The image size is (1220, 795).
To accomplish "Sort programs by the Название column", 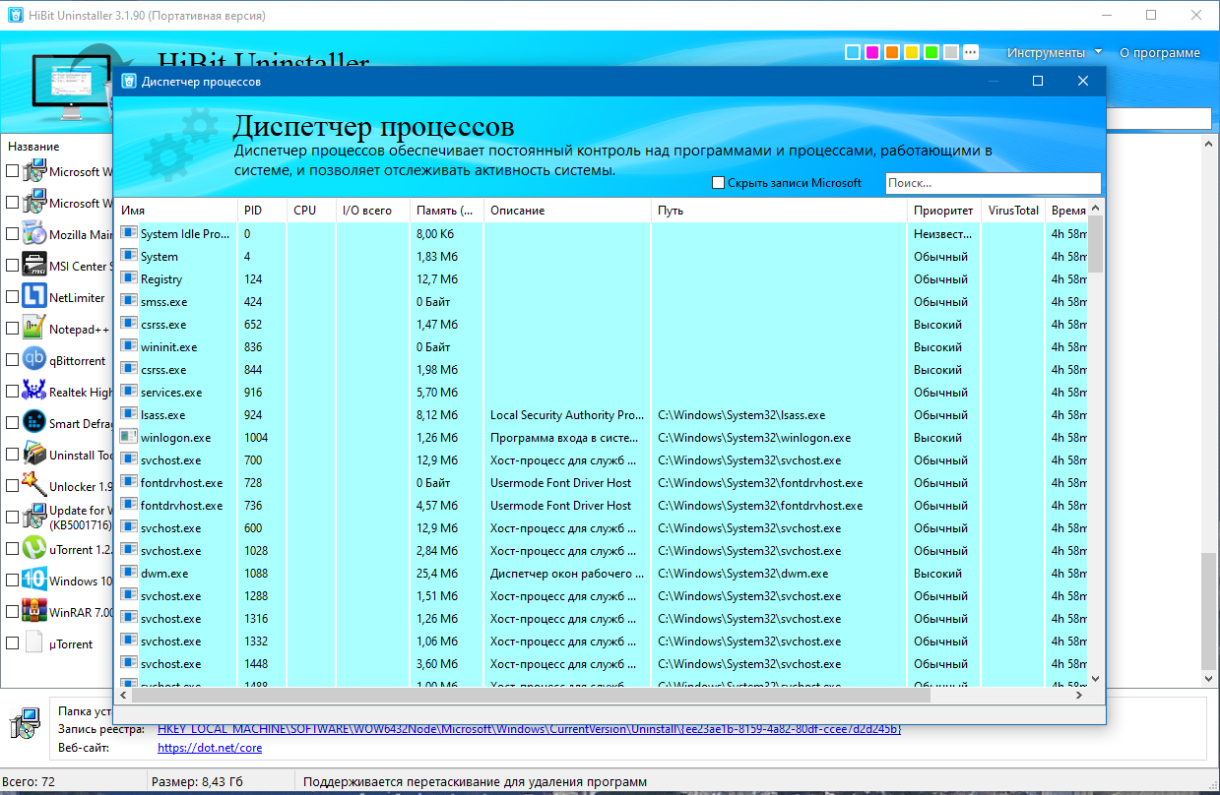I will click(33, 147).
